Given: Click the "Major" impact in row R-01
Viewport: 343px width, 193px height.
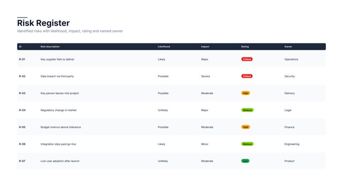Looking at the screenshot, I should click(x=205, y=59).
